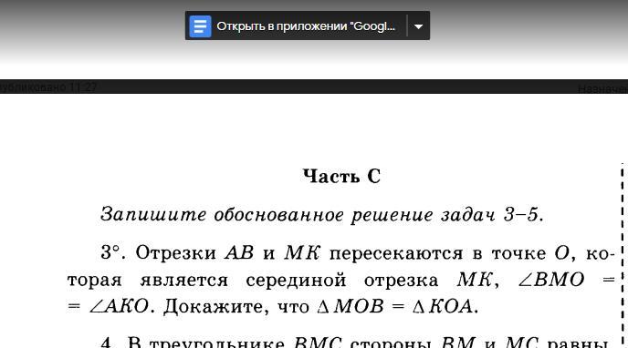Image resolution: width=628 pixels, height=348 pixels.
Task: Click the angle '∠AKO' in the text
Action: [x=119, y=306]
